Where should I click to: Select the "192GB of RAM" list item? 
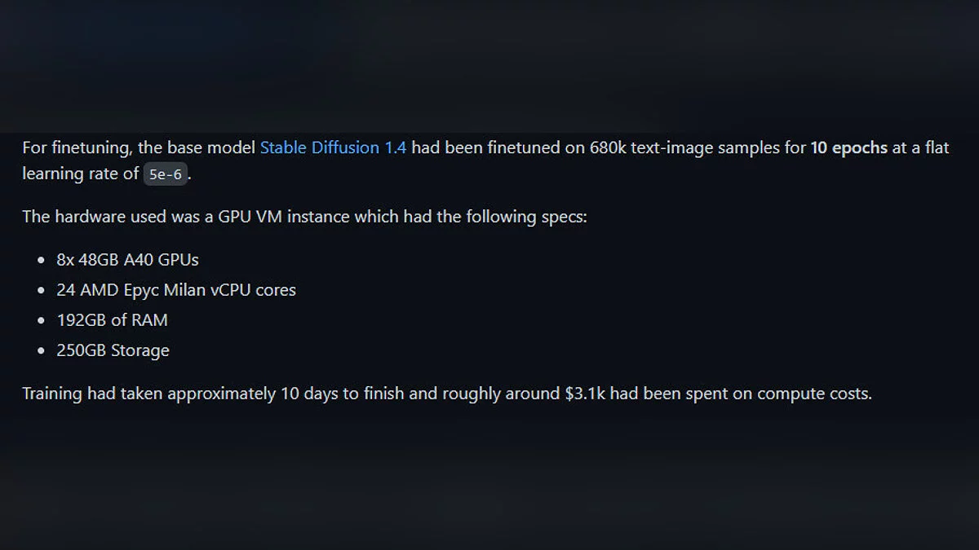coord(112,320)
